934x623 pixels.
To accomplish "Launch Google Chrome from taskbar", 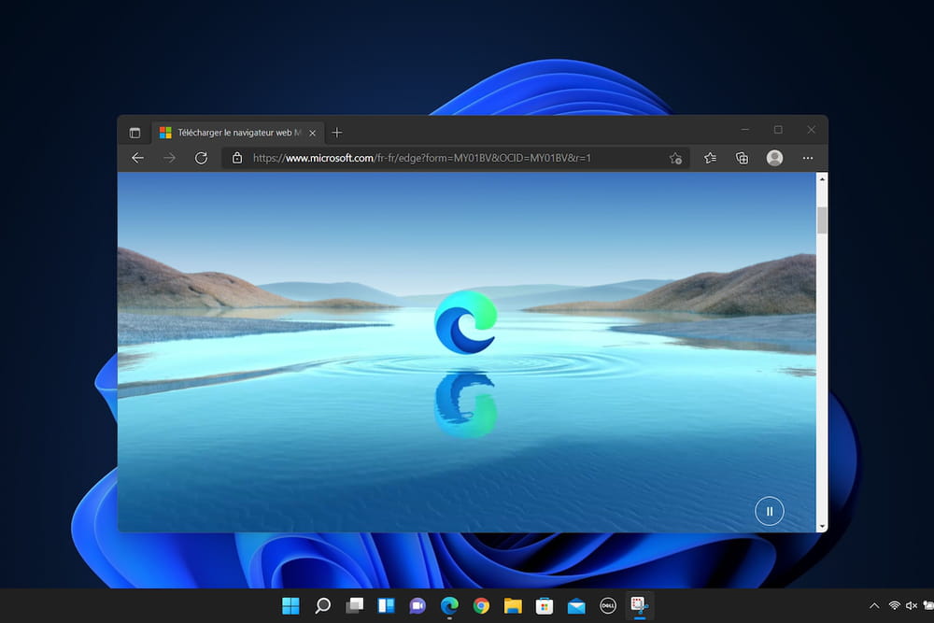I will [481, 606].
